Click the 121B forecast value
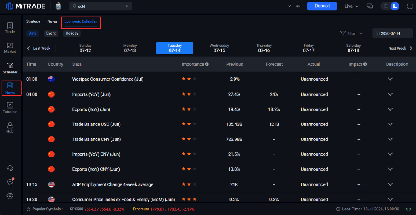This screenshot has width=416, height=215. click(x=274, y=124)
